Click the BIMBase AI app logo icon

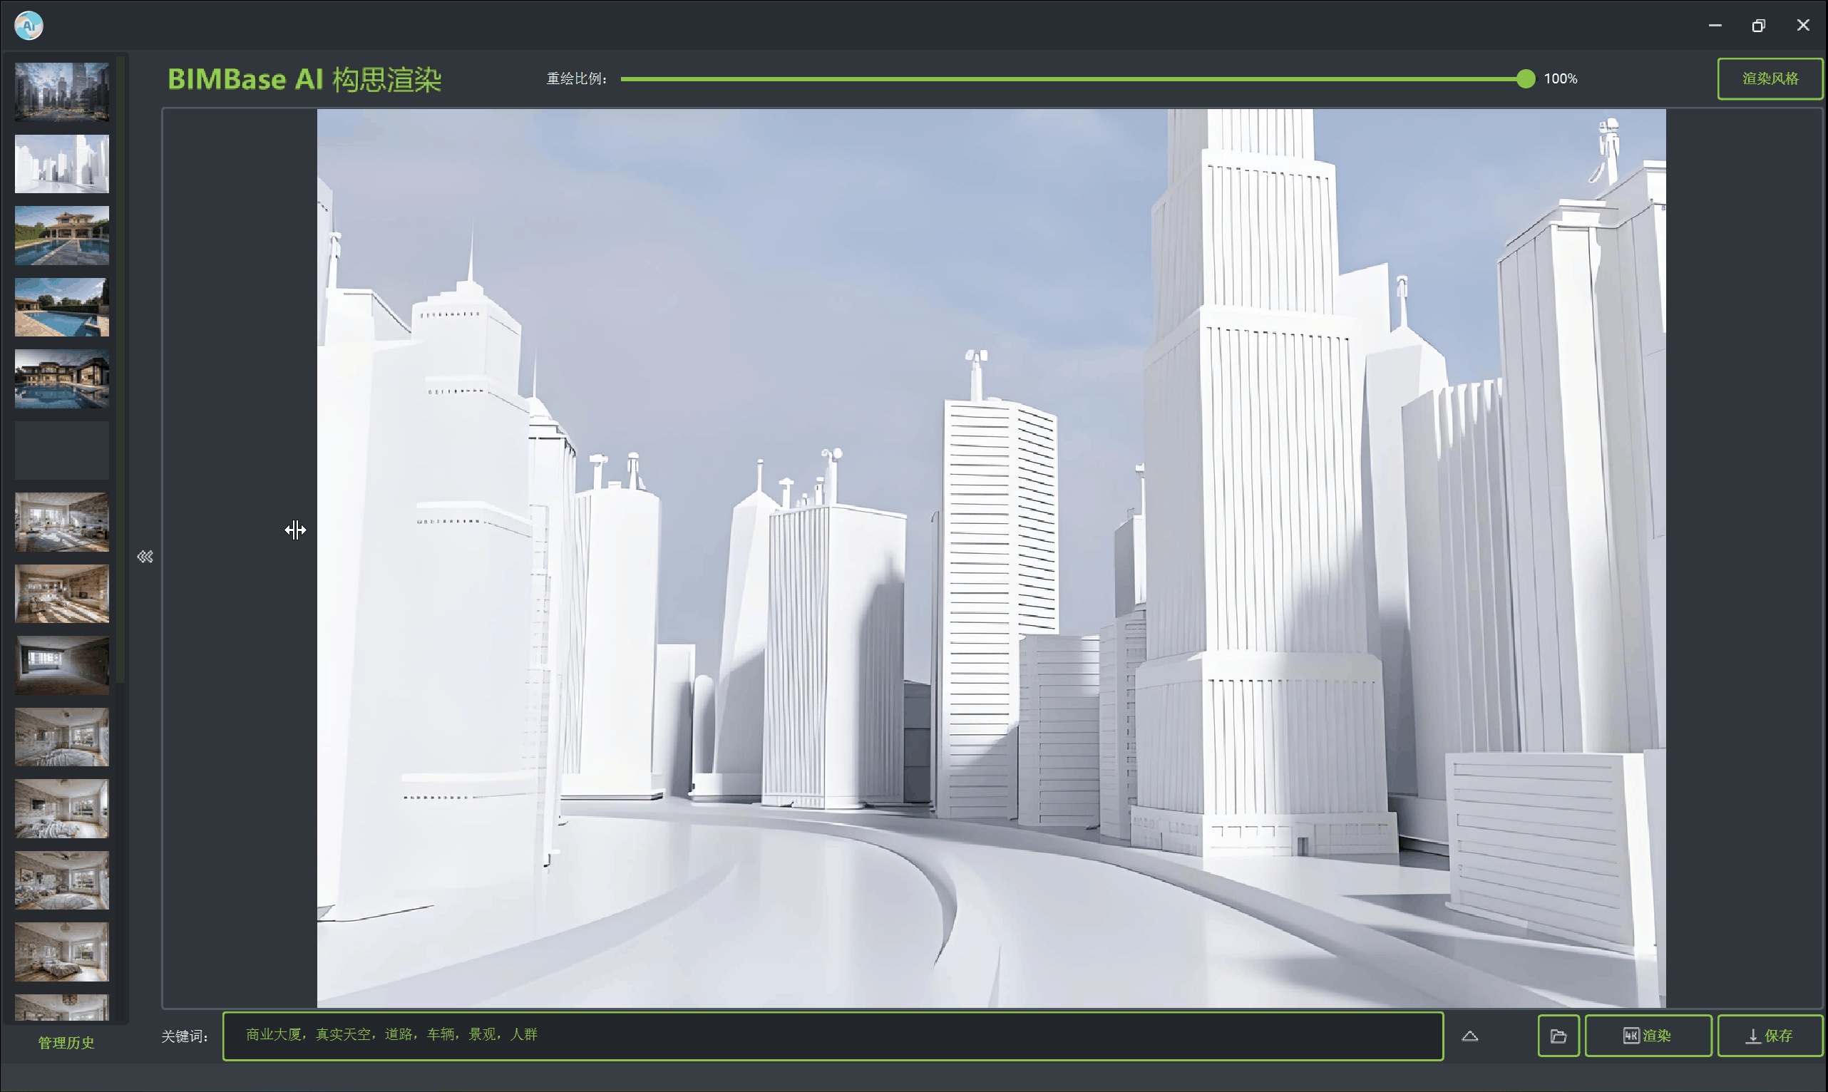point(29,26)
